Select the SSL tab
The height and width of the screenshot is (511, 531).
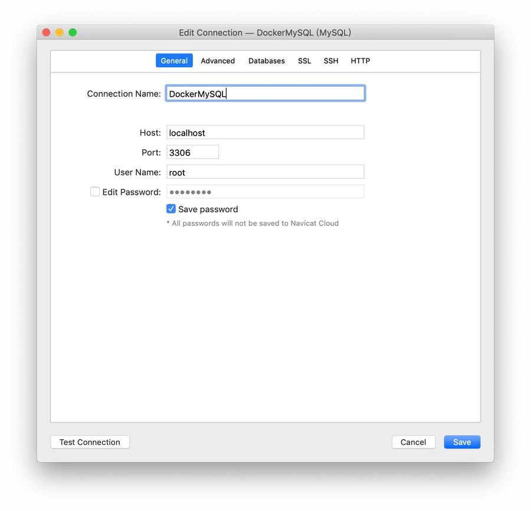click(x=304, y=61)
